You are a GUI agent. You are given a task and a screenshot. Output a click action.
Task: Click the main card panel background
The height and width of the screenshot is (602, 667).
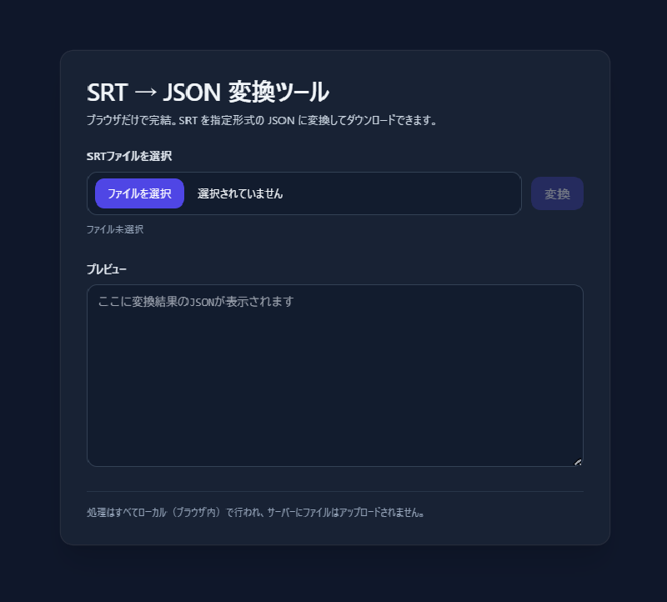(x=333, y=534)
